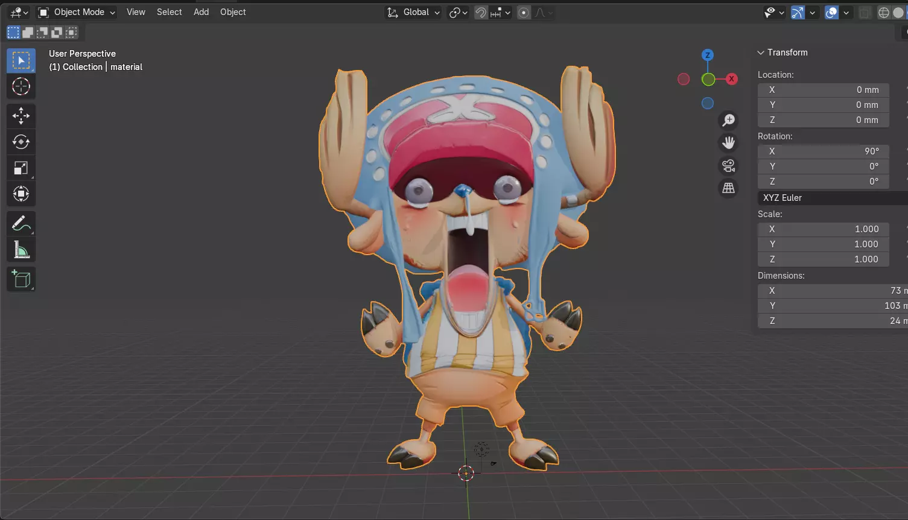908x520 pixels.
Task: Toggle the camera view icon
Action: pyautogui.click(x=729, y=166)
